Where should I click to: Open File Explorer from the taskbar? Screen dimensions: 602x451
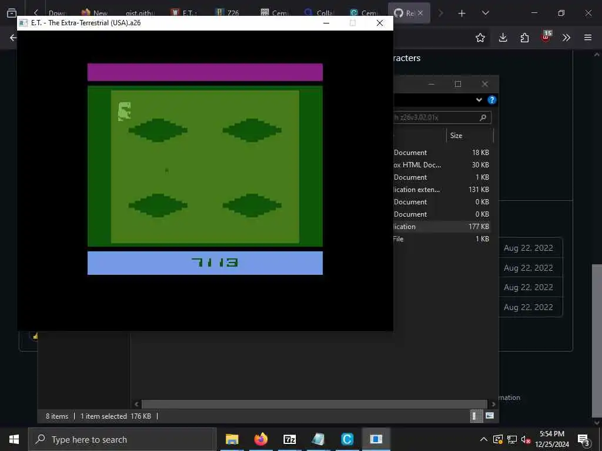232,439
